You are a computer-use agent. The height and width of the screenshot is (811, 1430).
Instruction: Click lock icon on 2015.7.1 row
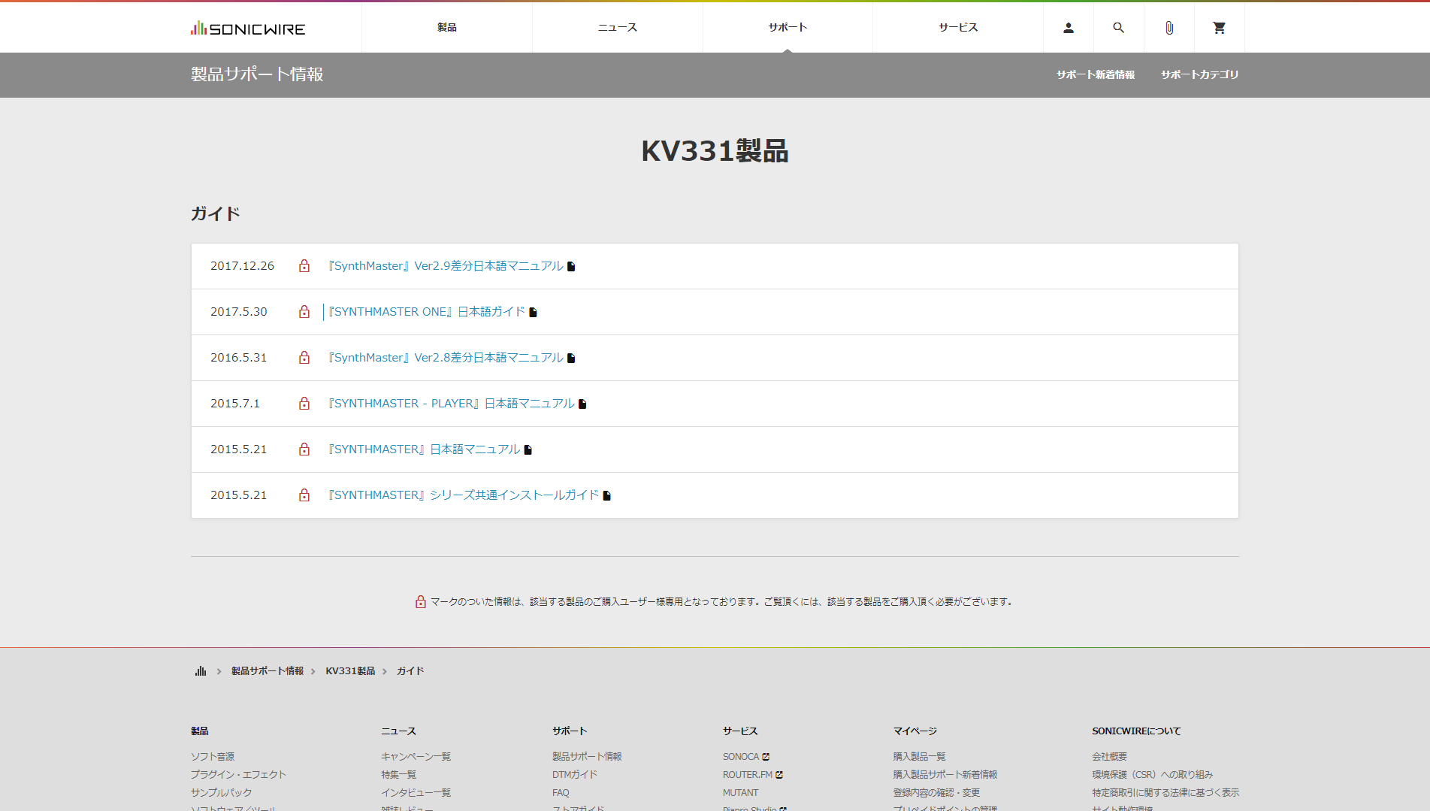pos(304,404)
